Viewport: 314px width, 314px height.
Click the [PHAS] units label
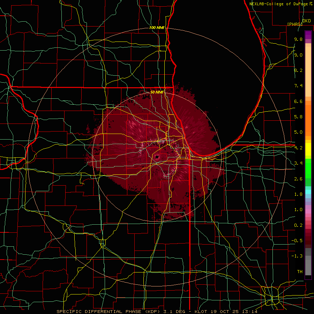click(295, 24)
